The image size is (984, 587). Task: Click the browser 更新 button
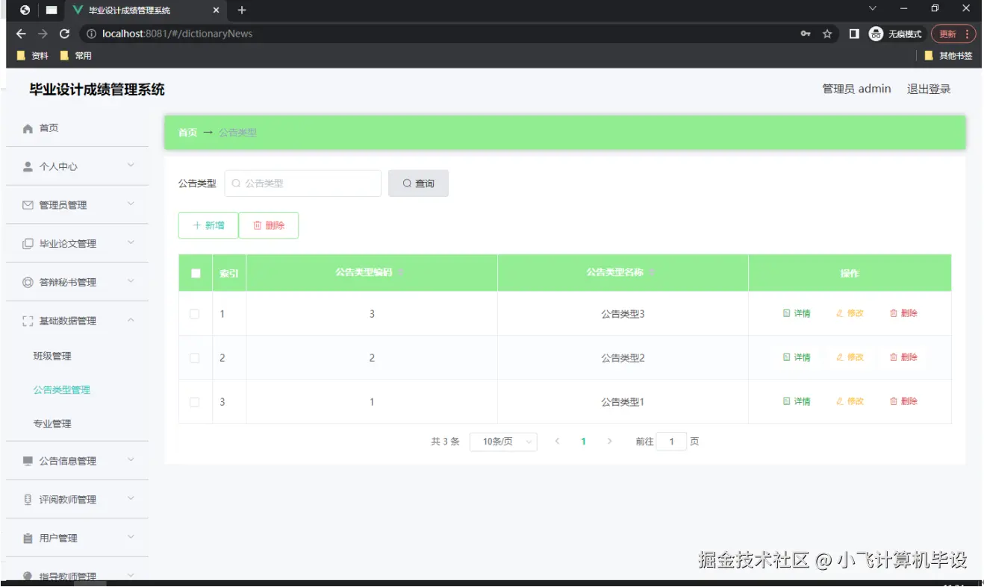click(953, 34)
